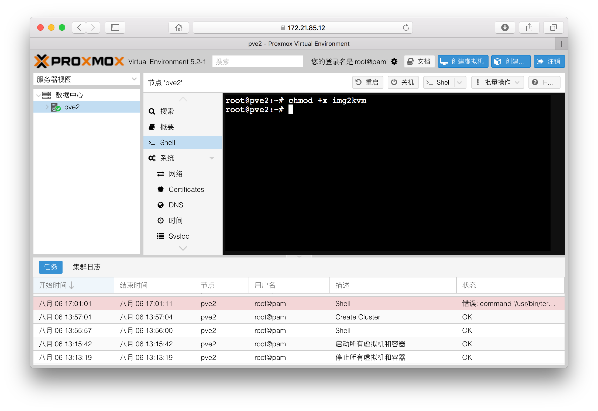Log out with the 注销 button

point(549,61)
